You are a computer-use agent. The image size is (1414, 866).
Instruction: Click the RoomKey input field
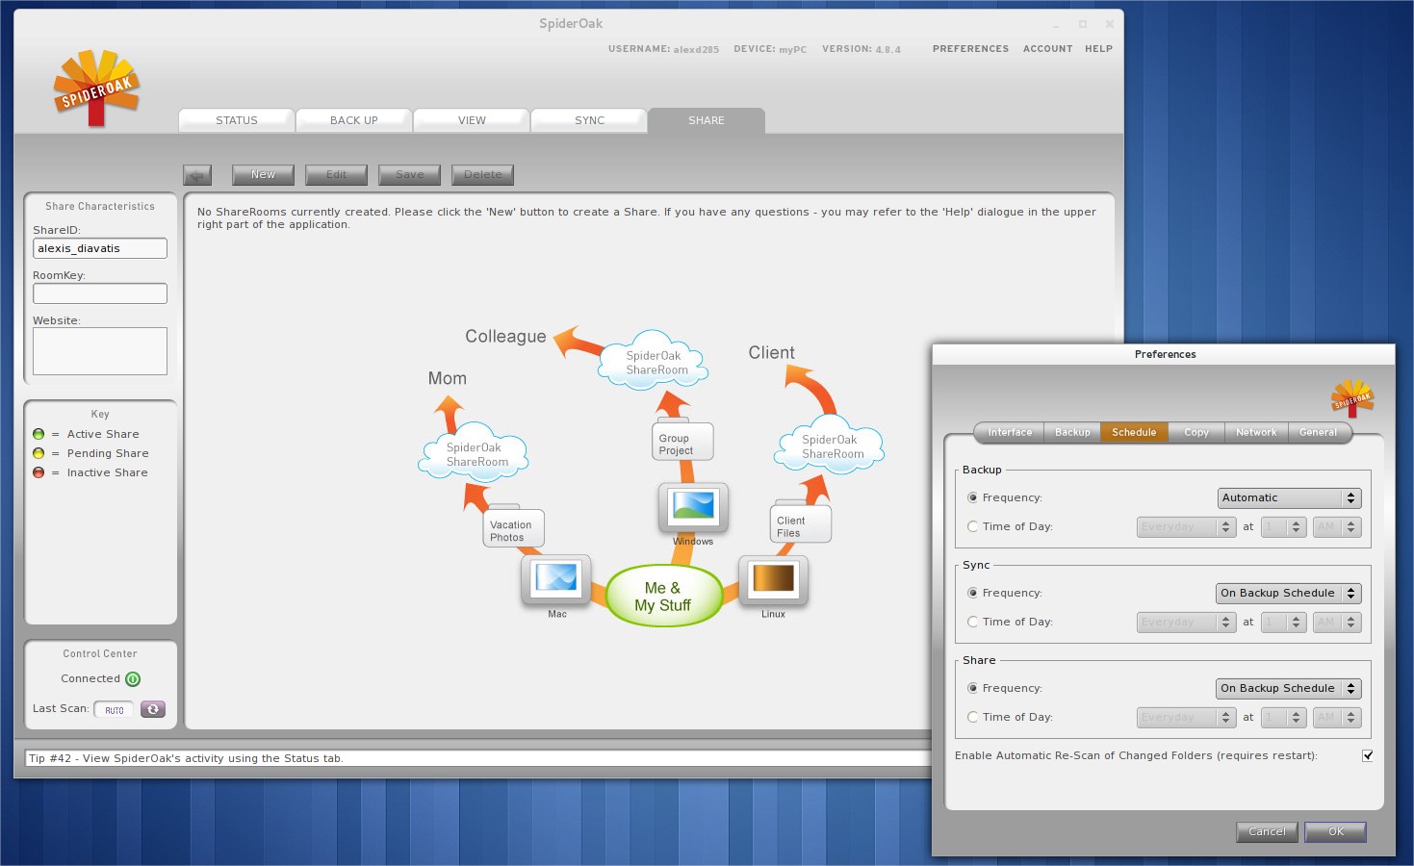(100, 293)
